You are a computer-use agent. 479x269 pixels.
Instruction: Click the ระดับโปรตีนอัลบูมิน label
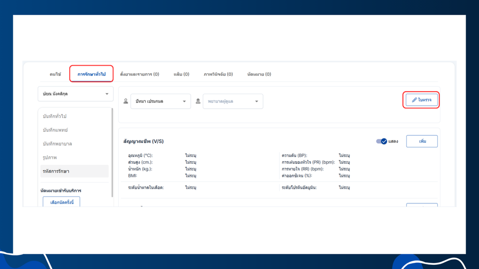coord(299,187)
